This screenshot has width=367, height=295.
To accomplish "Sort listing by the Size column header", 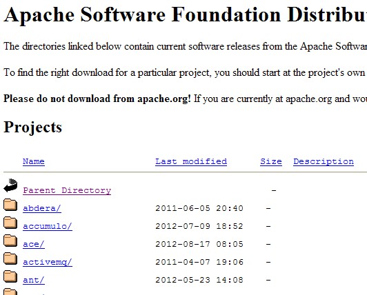I will (271, 161).
